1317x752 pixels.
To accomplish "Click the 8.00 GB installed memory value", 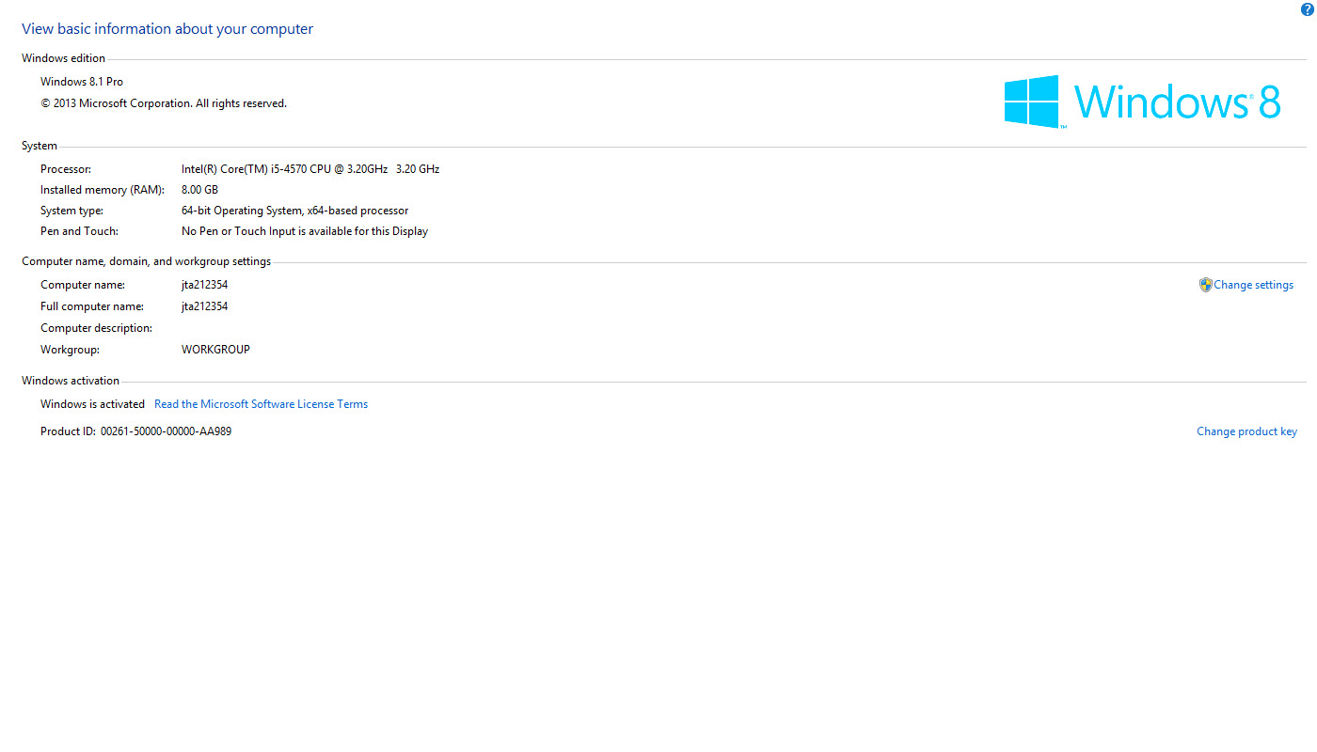I will click(199, 190).
